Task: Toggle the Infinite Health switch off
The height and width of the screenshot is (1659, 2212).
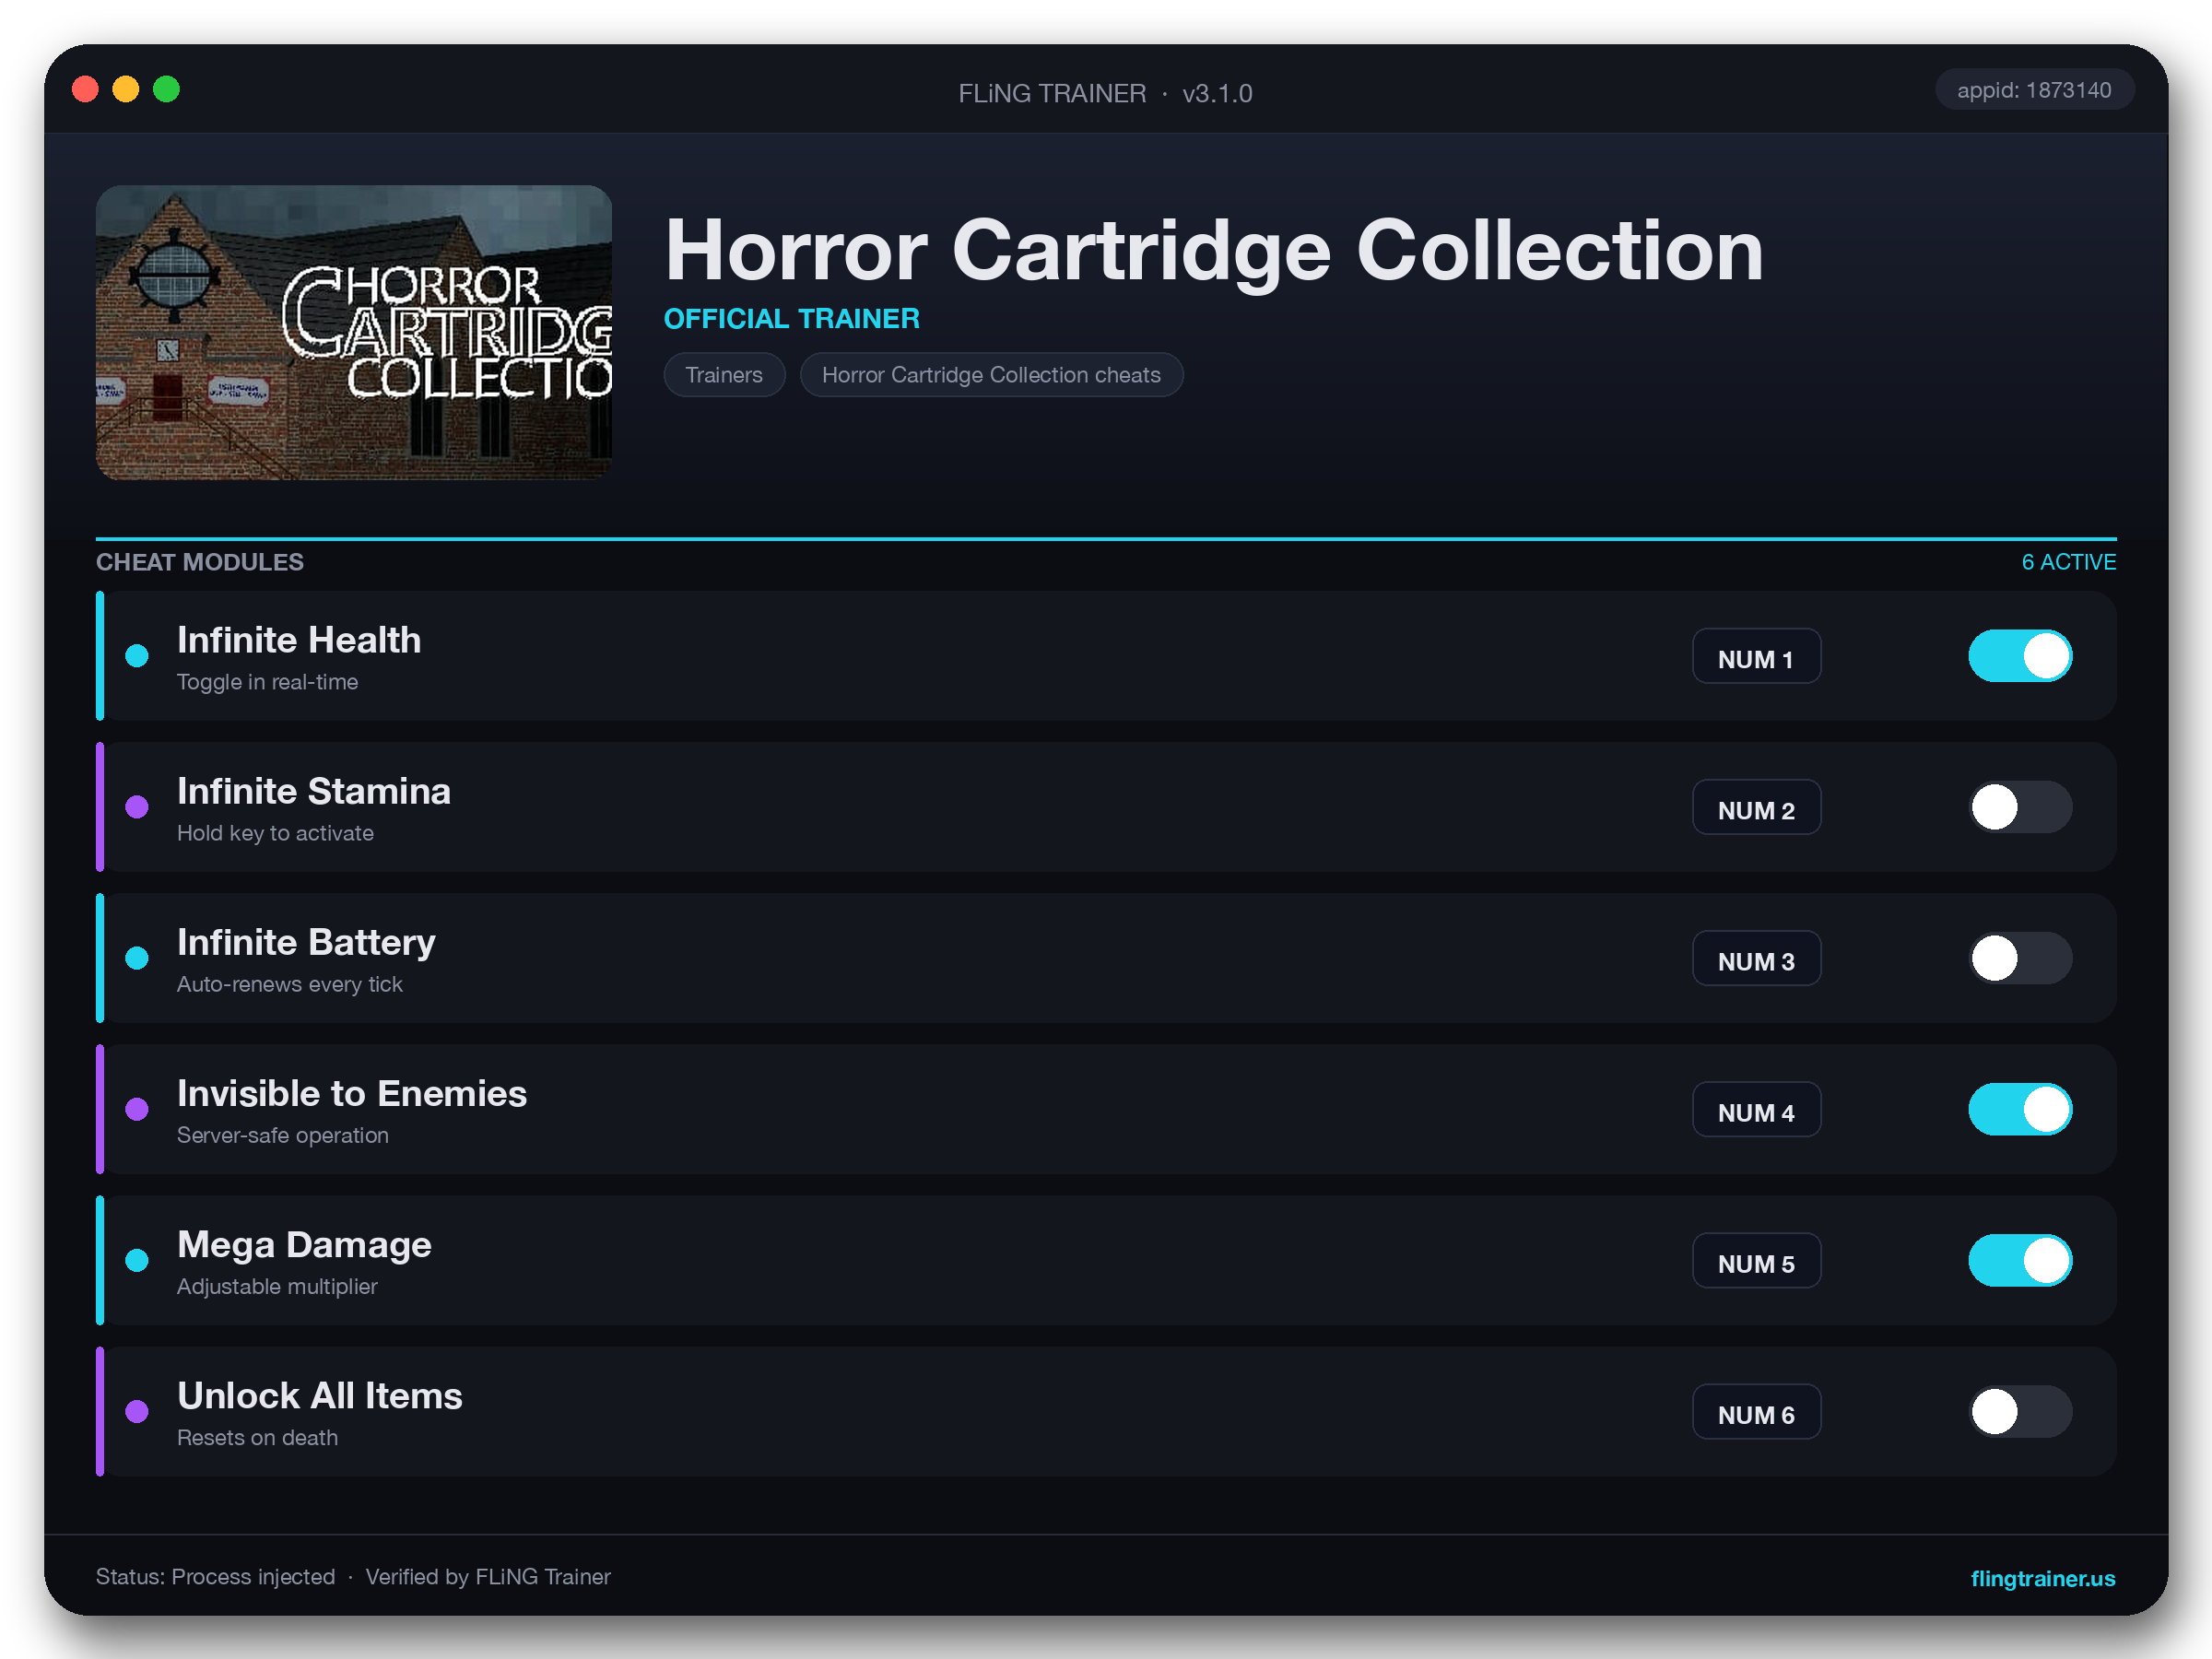Action: [2020, 656]
